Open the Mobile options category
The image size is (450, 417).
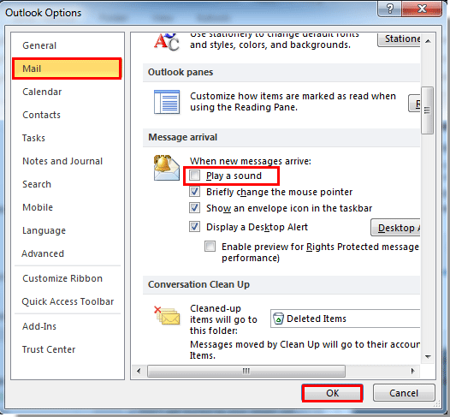tap(68, 207)
